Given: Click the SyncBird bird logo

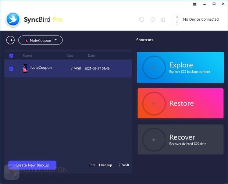Looking at the screenshot, I should click(13, 20).
